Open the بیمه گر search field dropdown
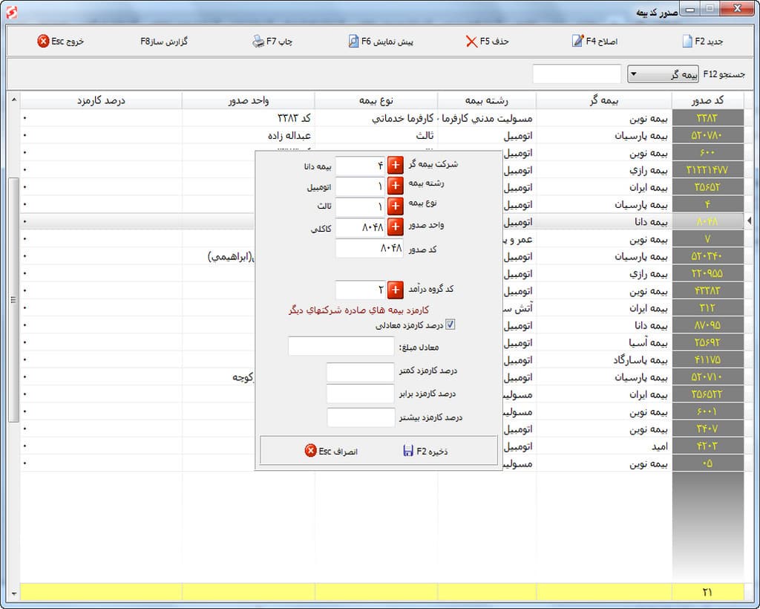760x609 pixels. point(635,74)
